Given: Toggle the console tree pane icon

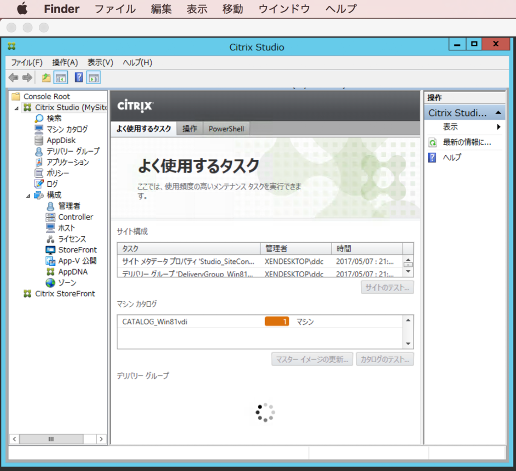Looking at the screenshot, I should [61, 78].
